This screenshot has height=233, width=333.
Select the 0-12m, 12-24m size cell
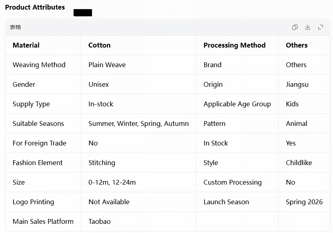tap(138, 182)
